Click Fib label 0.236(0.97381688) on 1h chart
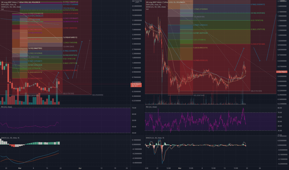Viewport: 289px width, 170px height. click(258, 44)
